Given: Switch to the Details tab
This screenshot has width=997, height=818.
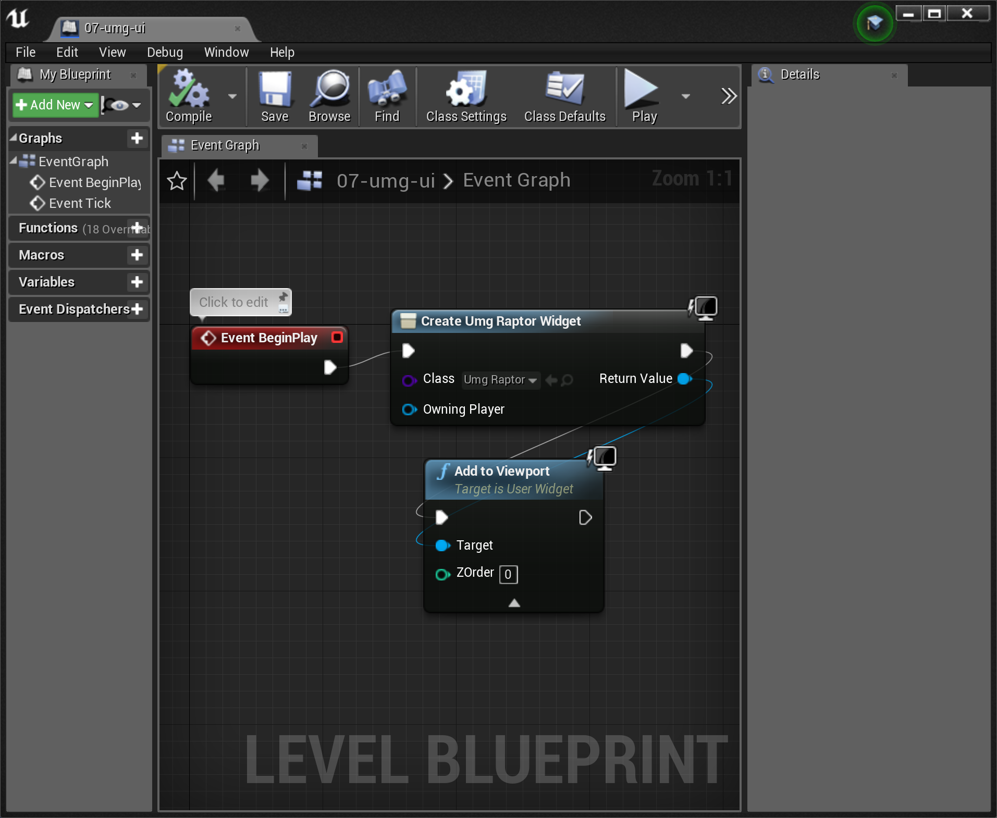Looking at the screenshot, I should (799, 75).
